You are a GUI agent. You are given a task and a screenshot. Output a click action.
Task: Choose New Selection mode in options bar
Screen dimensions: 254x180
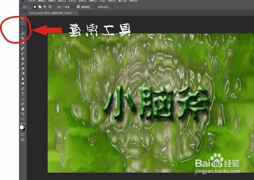(35, 7)
